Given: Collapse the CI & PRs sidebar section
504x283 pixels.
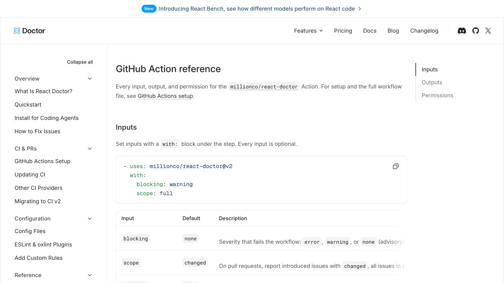Looking at the screenshot, I should click(x=90, y=149).
